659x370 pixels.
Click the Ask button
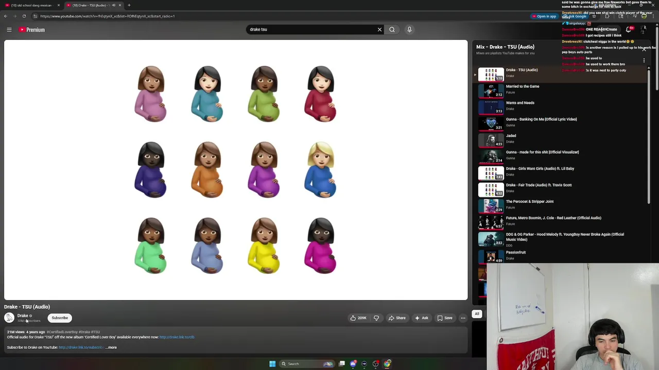421,318
